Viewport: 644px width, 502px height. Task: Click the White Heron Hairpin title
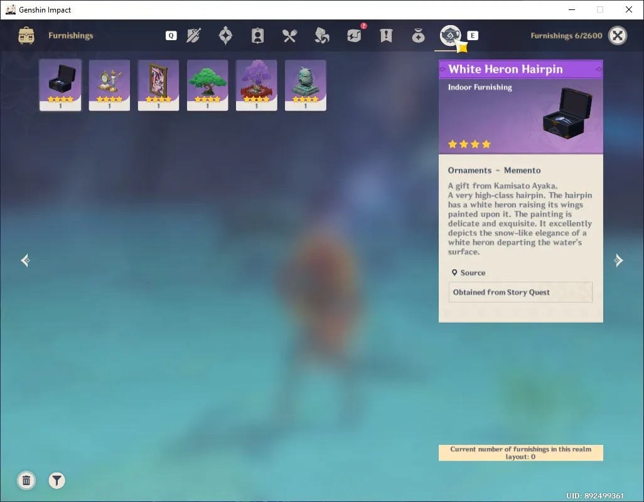tap(505, 70)
